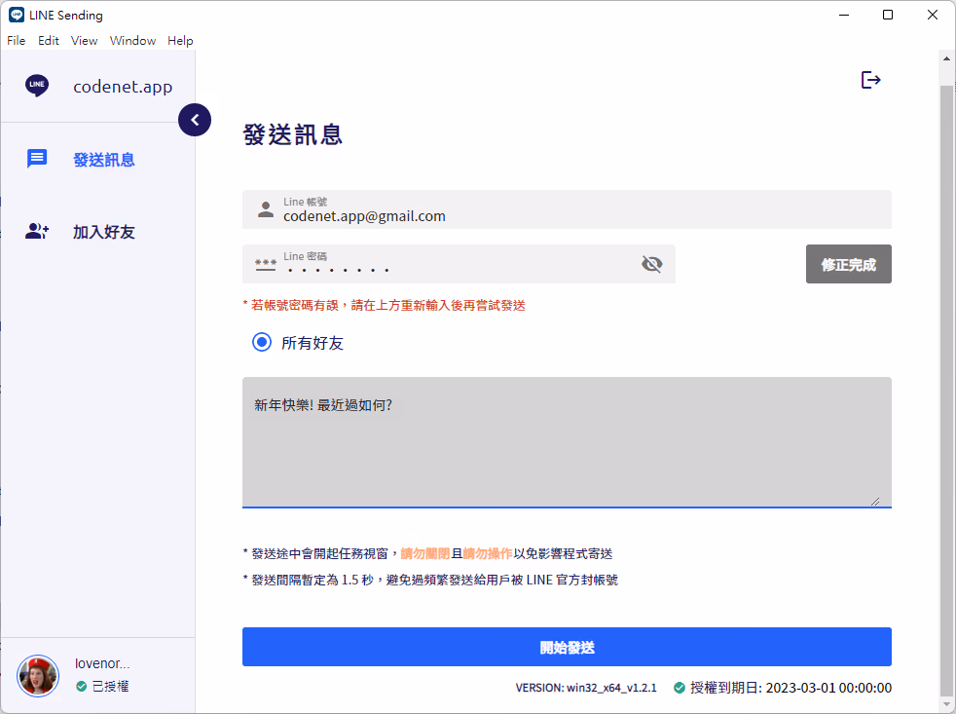Click the logout icon at top right

click(870, 80)
